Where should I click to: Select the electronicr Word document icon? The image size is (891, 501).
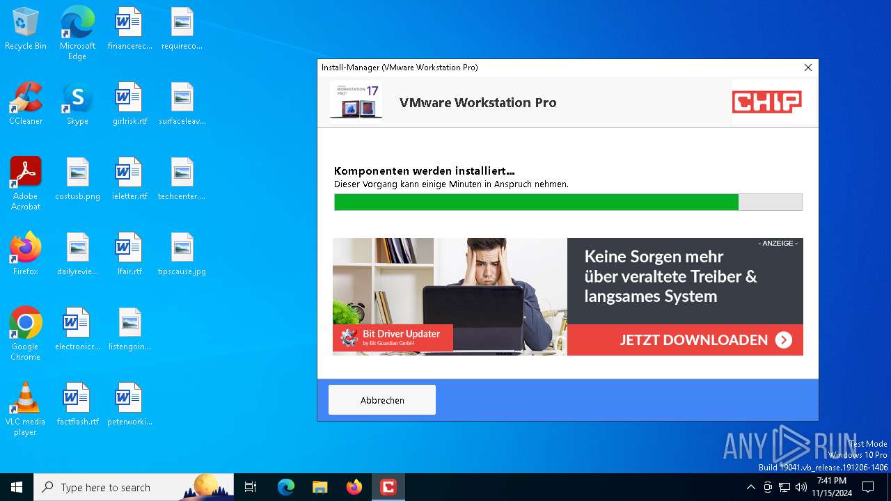click(x=77, y=330)
